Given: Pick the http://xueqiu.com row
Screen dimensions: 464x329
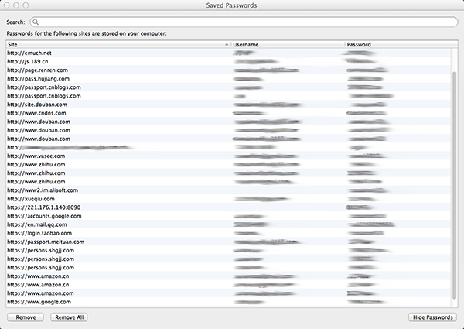Looking at the screenshot, I should point(228,199).
